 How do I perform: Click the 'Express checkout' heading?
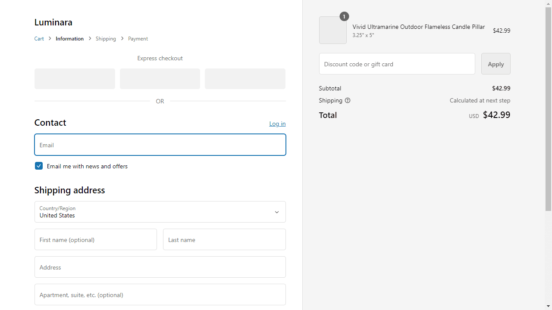pos(160,58)
